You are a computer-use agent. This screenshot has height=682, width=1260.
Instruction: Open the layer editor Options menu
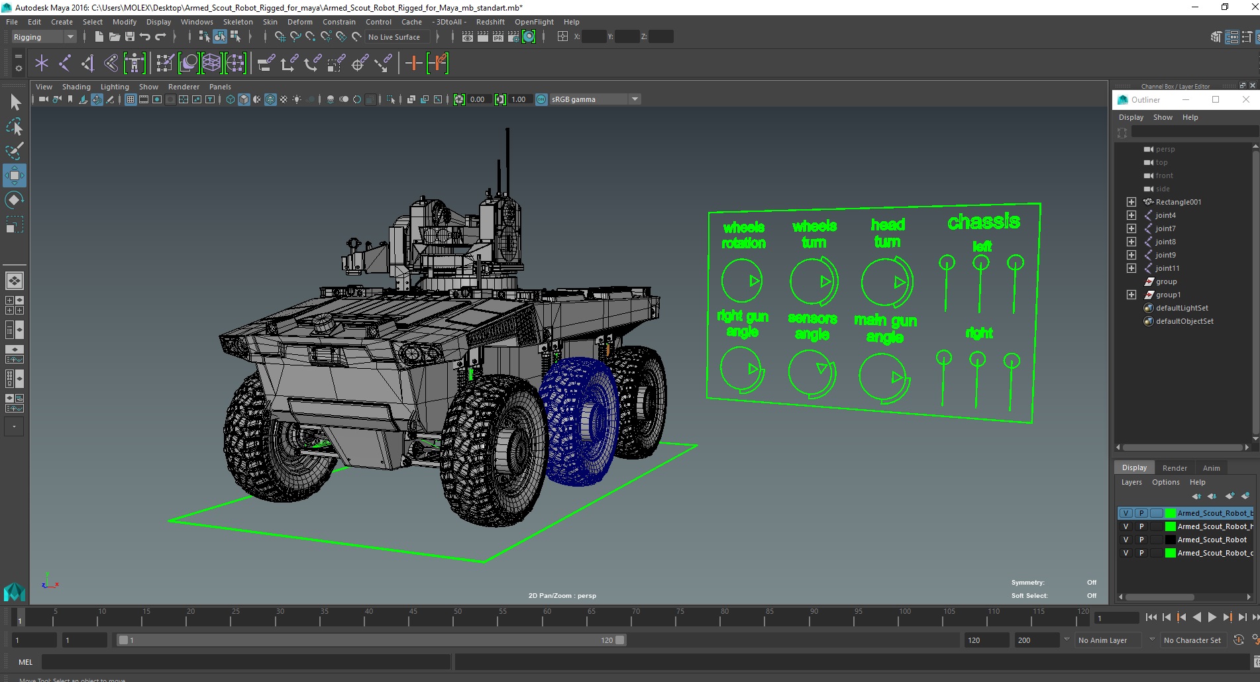click(1165, 482)
